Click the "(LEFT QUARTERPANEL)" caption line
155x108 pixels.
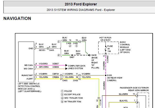coord(30,91)
